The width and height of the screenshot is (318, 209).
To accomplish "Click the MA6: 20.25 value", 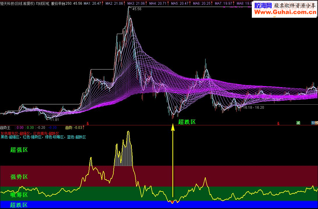I will pyautogui.click(x=202, y=3).
